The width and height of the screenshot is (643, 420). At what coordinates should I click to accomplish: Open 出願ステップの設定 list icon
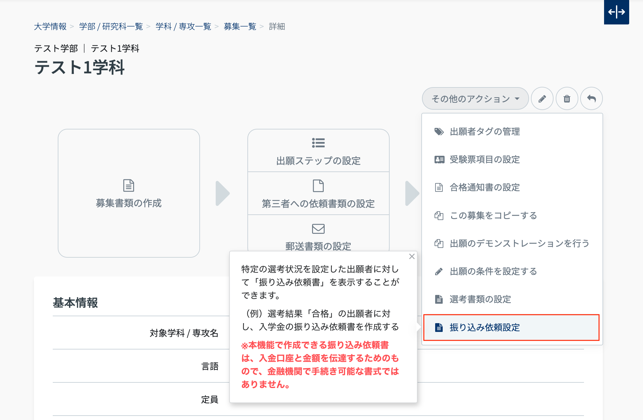[318, 143]
